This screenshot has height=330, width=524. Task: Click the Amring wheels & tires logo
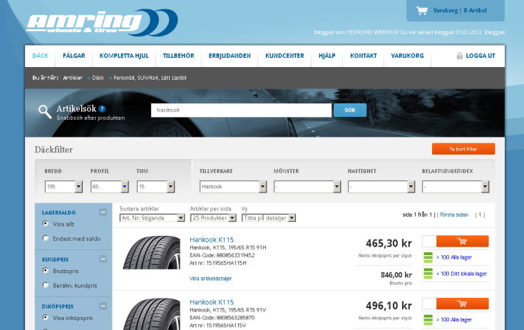(102, 22)
